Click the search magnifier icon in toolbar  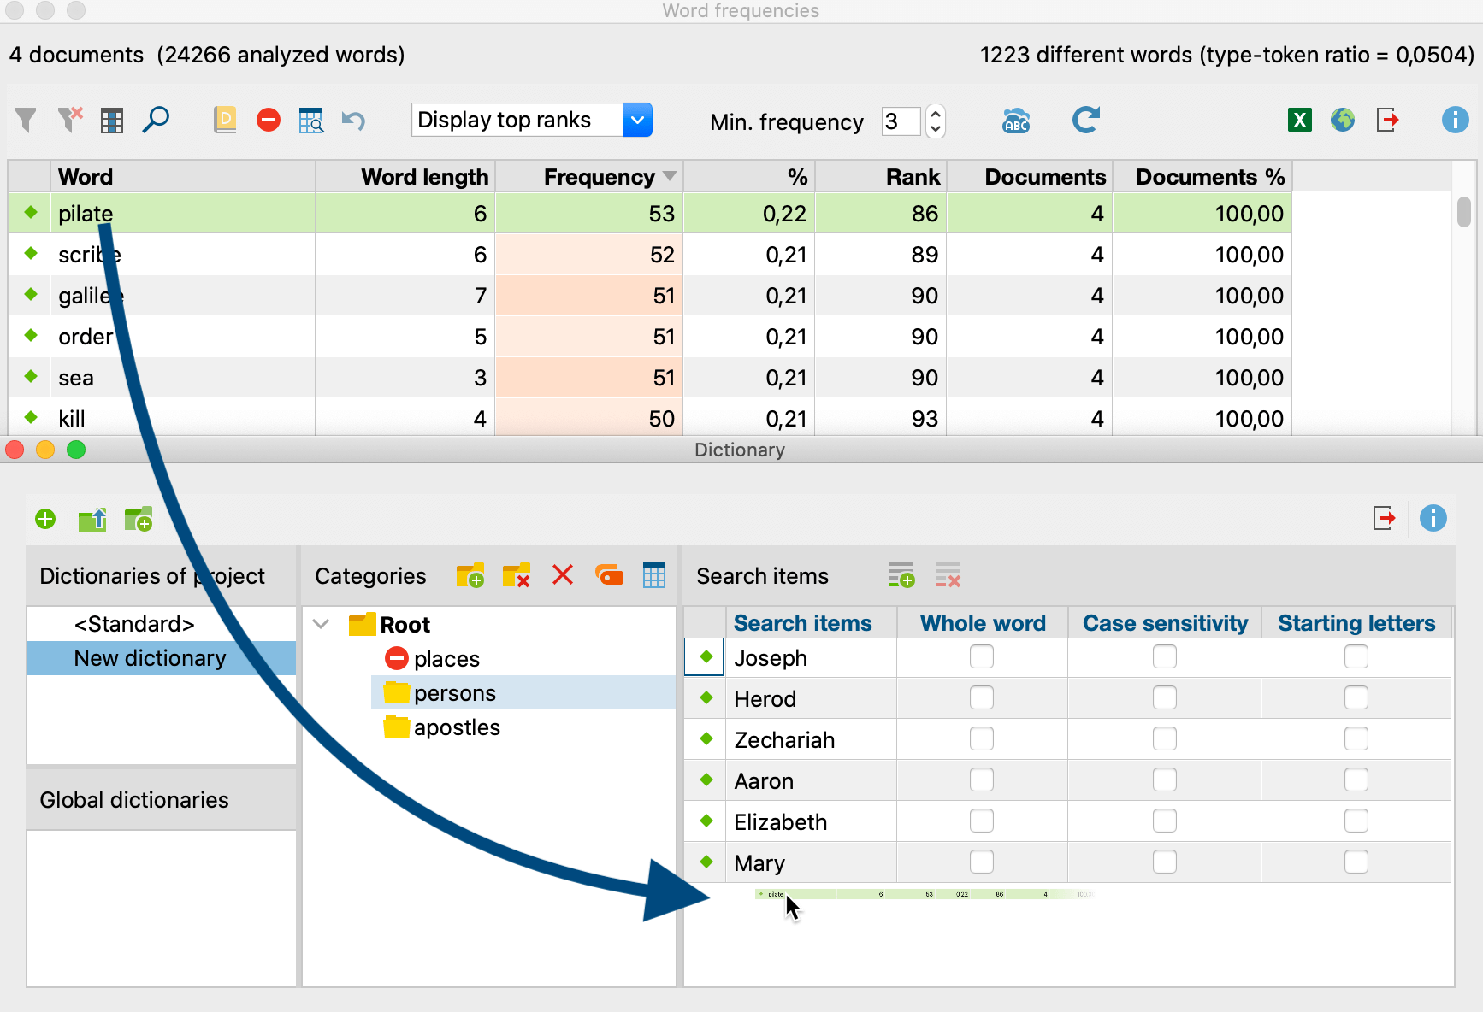(x=156, y=120)
